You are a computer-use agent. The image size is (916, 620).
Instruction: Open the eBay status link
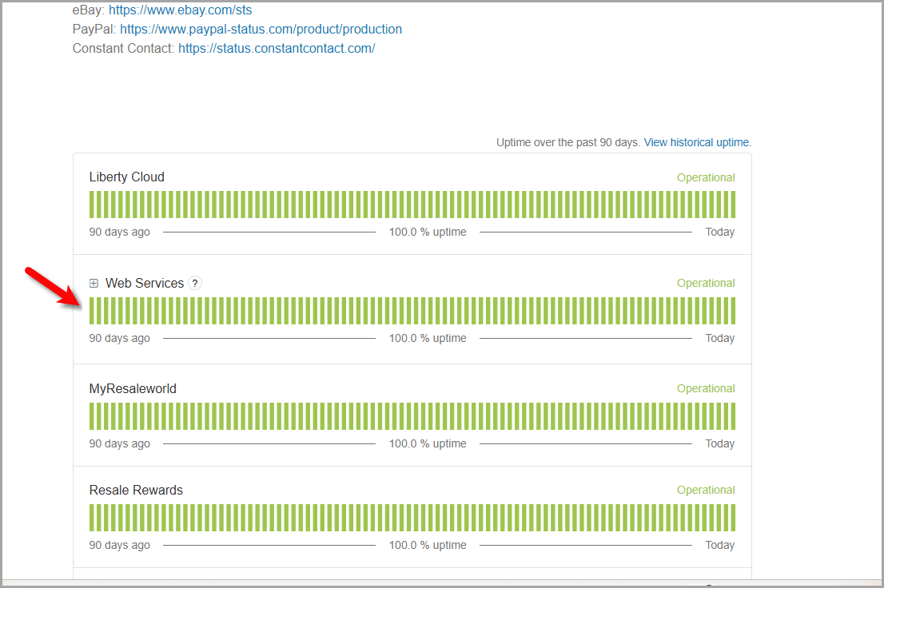coord(180,10)
